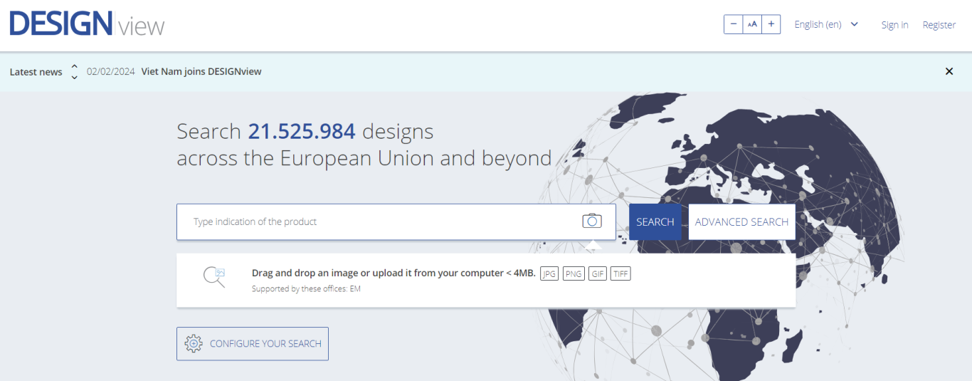972x381 pixels.
Task: Click the magnifier image upload icon
Action: [x=214, y=277]
